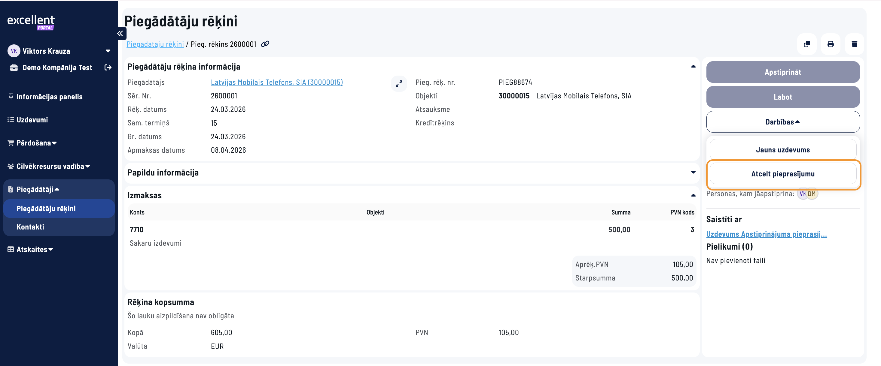Collapse the Izmaksas section
Viewport: 881px width, 366px height.
pyautogui.click(x=693, y=195)
